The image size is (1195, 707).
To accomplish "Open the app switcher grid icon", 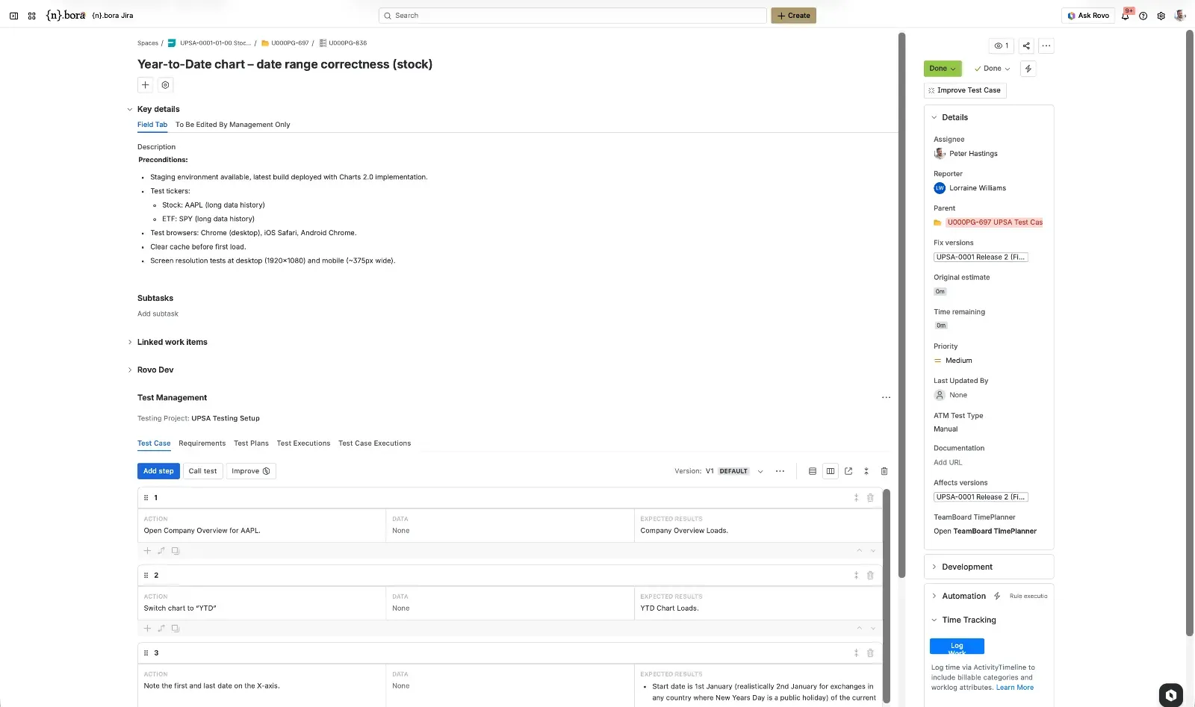I will [31, 16].
